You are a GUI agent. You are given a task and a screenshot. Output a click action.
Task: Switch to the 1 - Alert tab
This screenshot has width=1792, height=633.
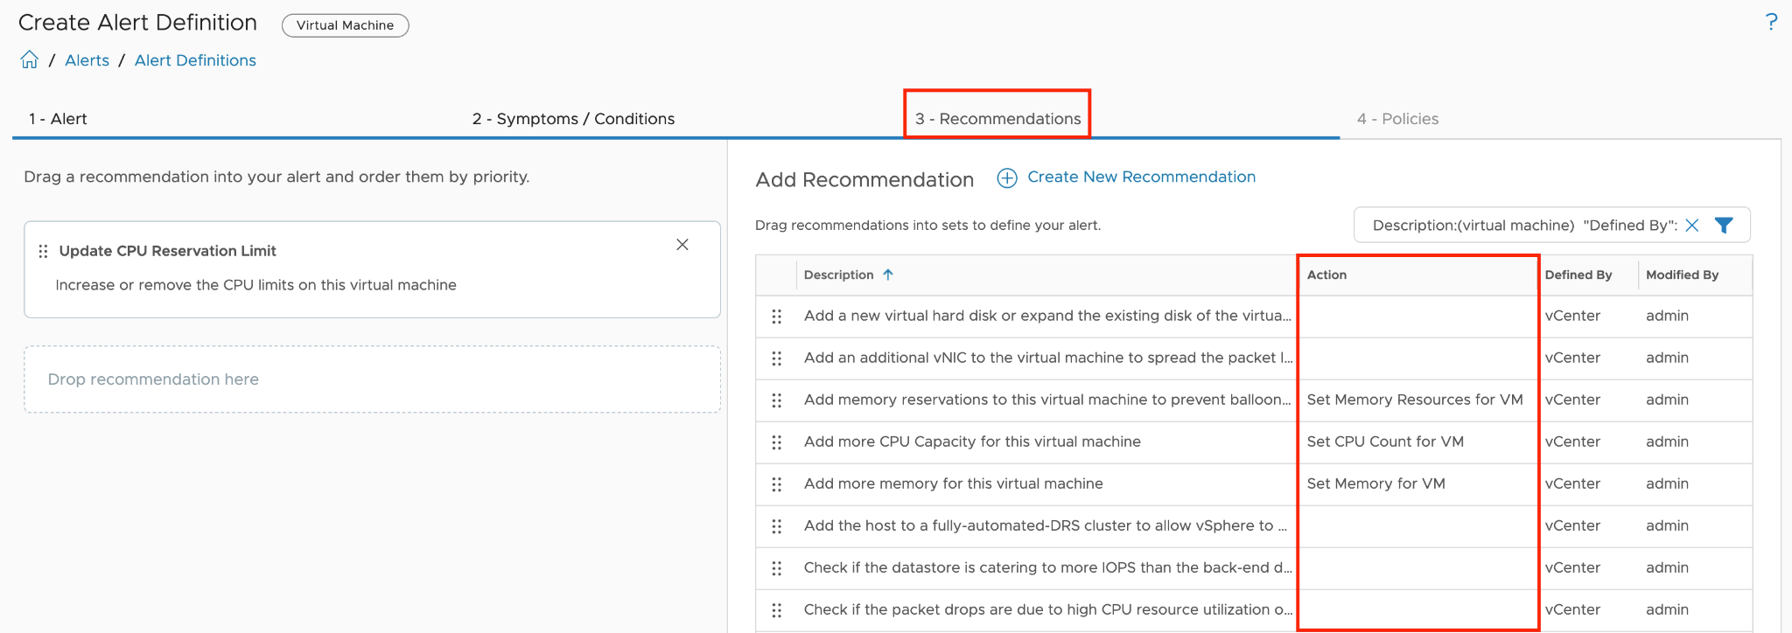tap(58, 119)
